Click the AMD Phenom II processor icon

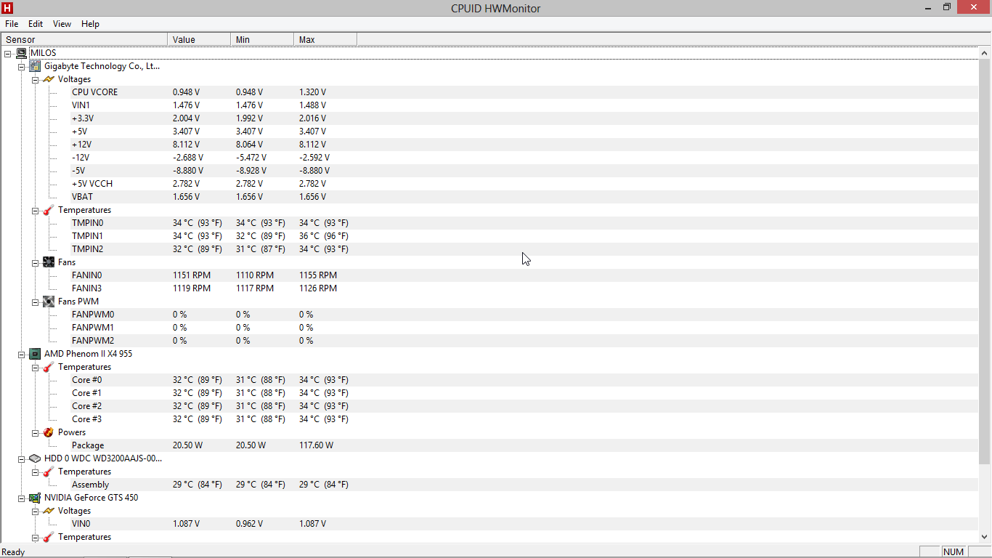tap(35, 354)
